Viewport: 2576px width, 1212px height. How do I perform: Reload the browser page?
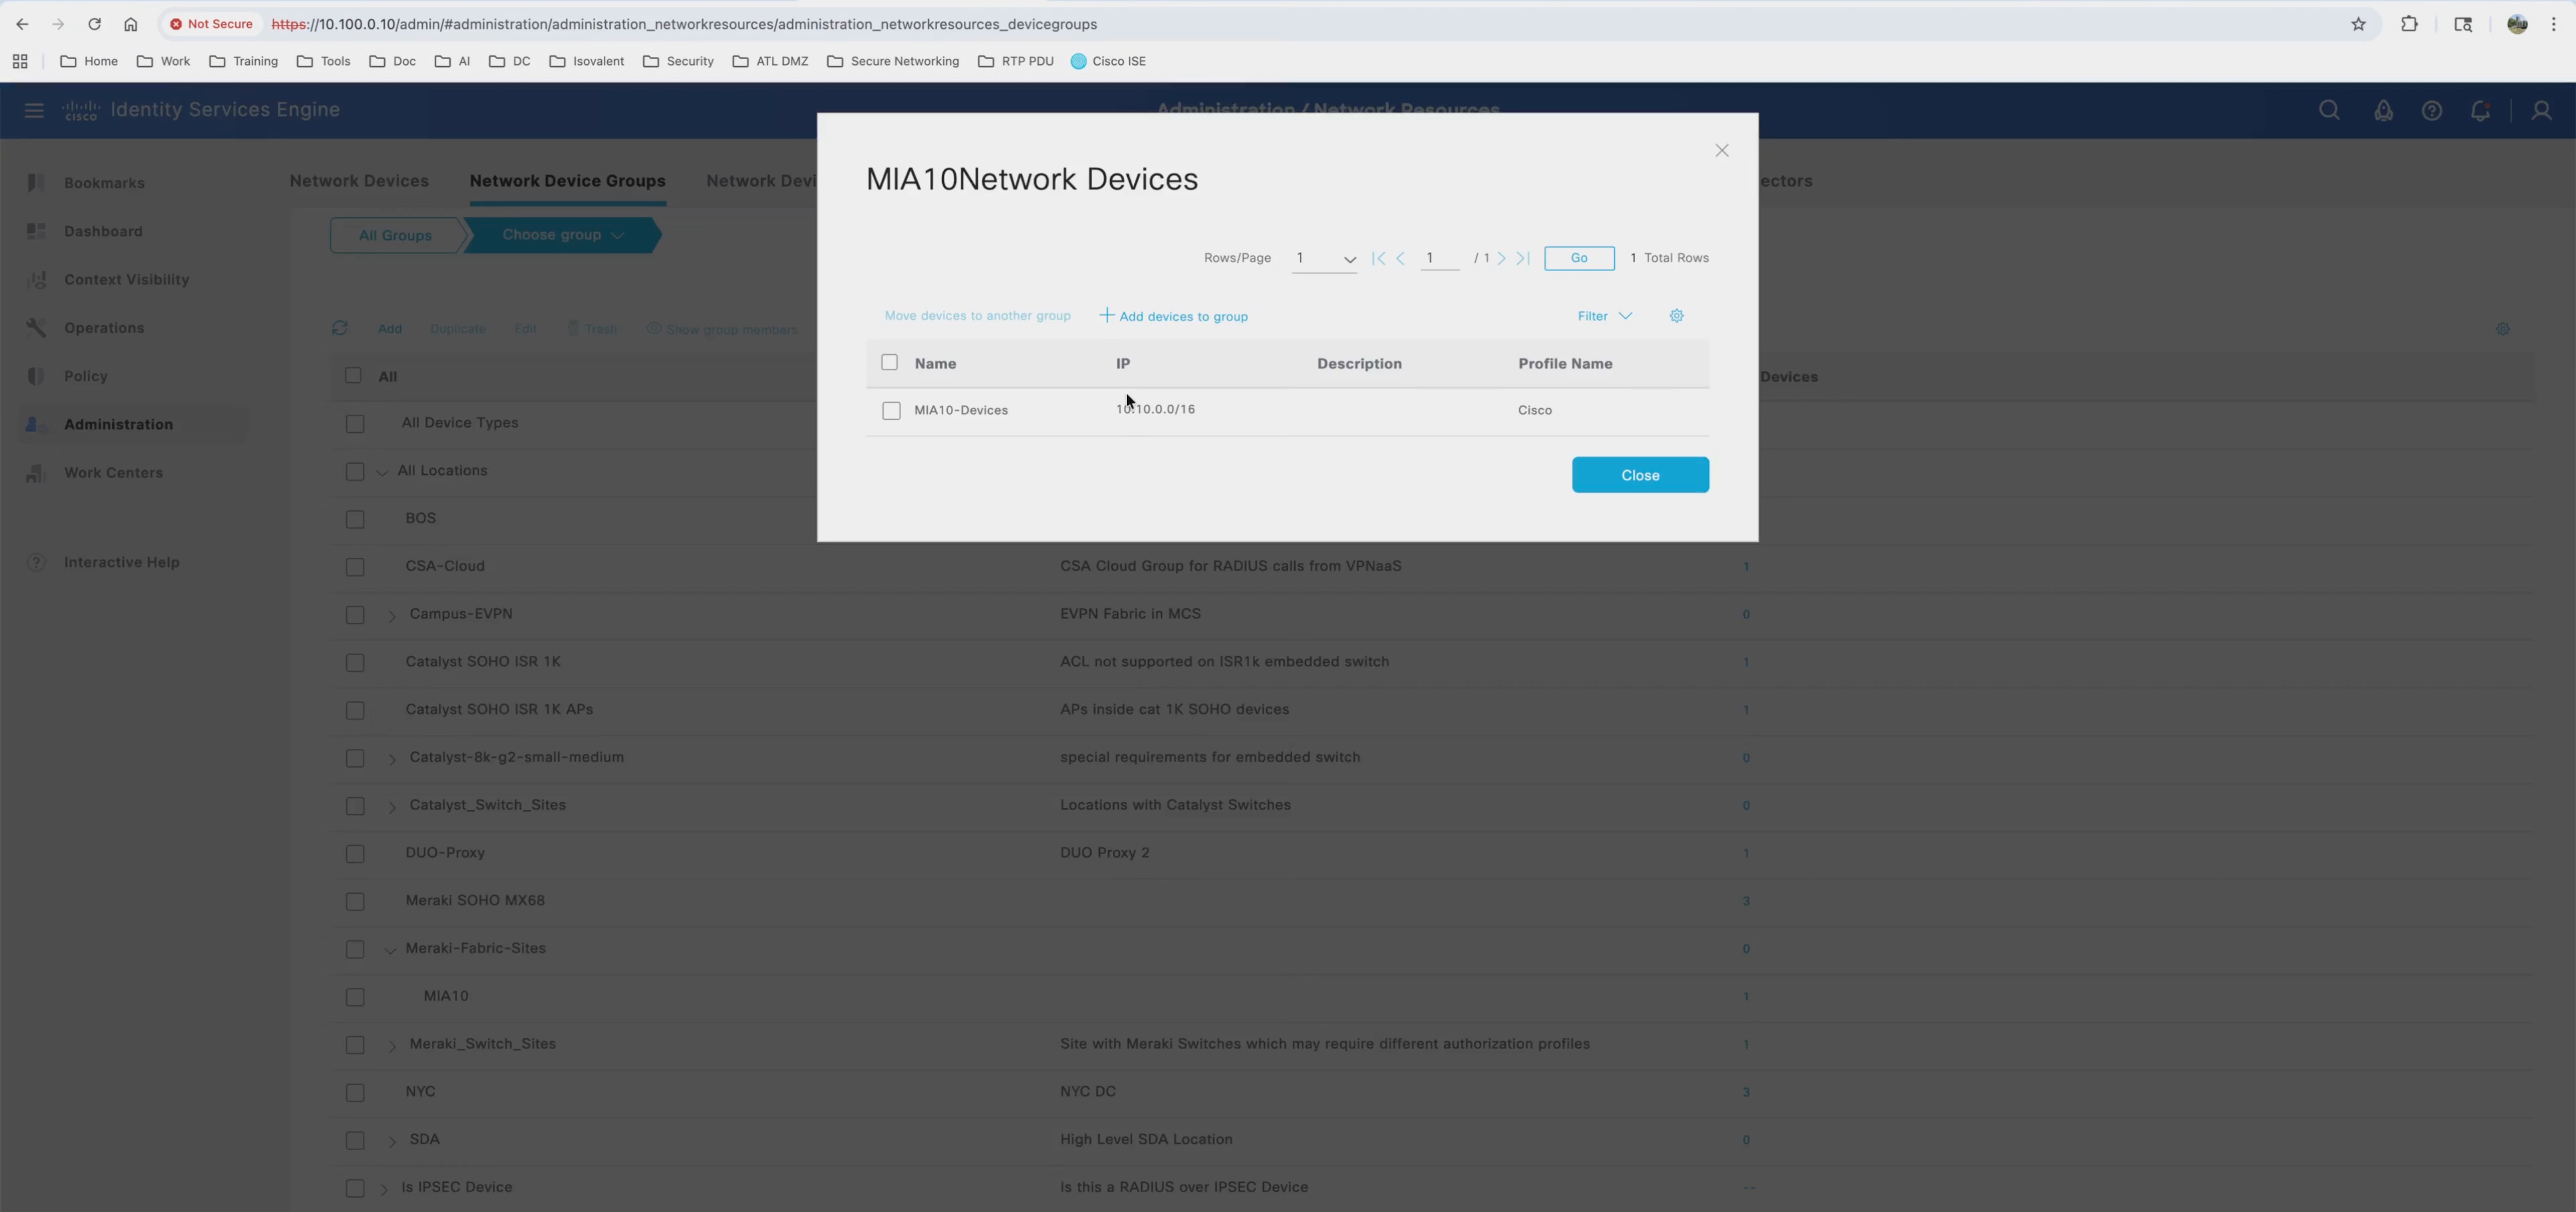click(94, 24)
